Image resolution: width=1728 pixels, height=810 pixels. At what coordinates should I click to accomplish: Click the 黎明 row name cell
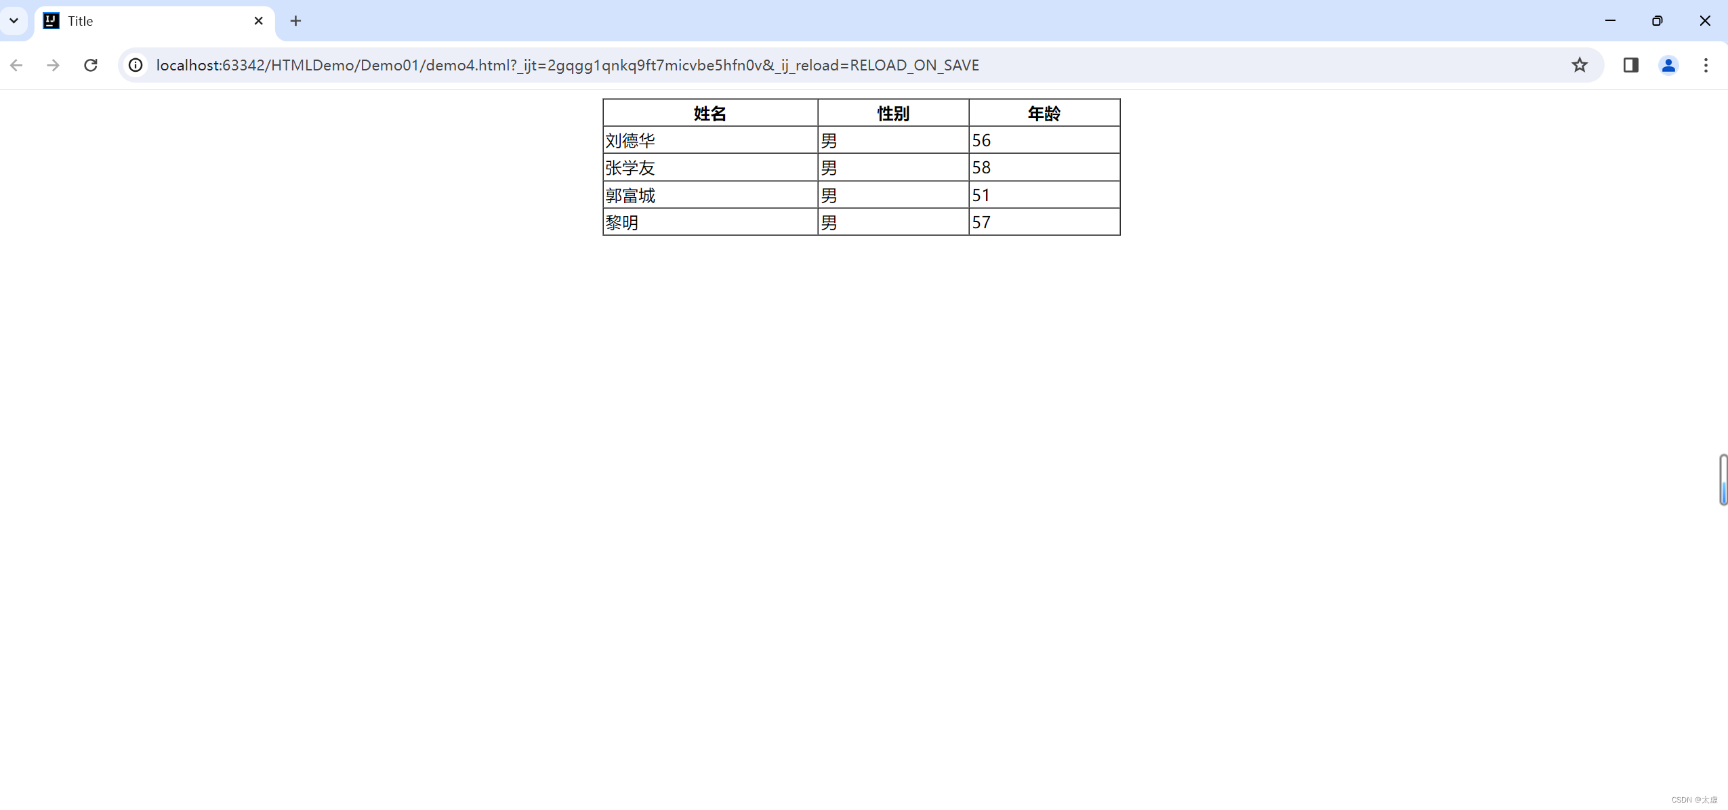[x=709, y=221]
